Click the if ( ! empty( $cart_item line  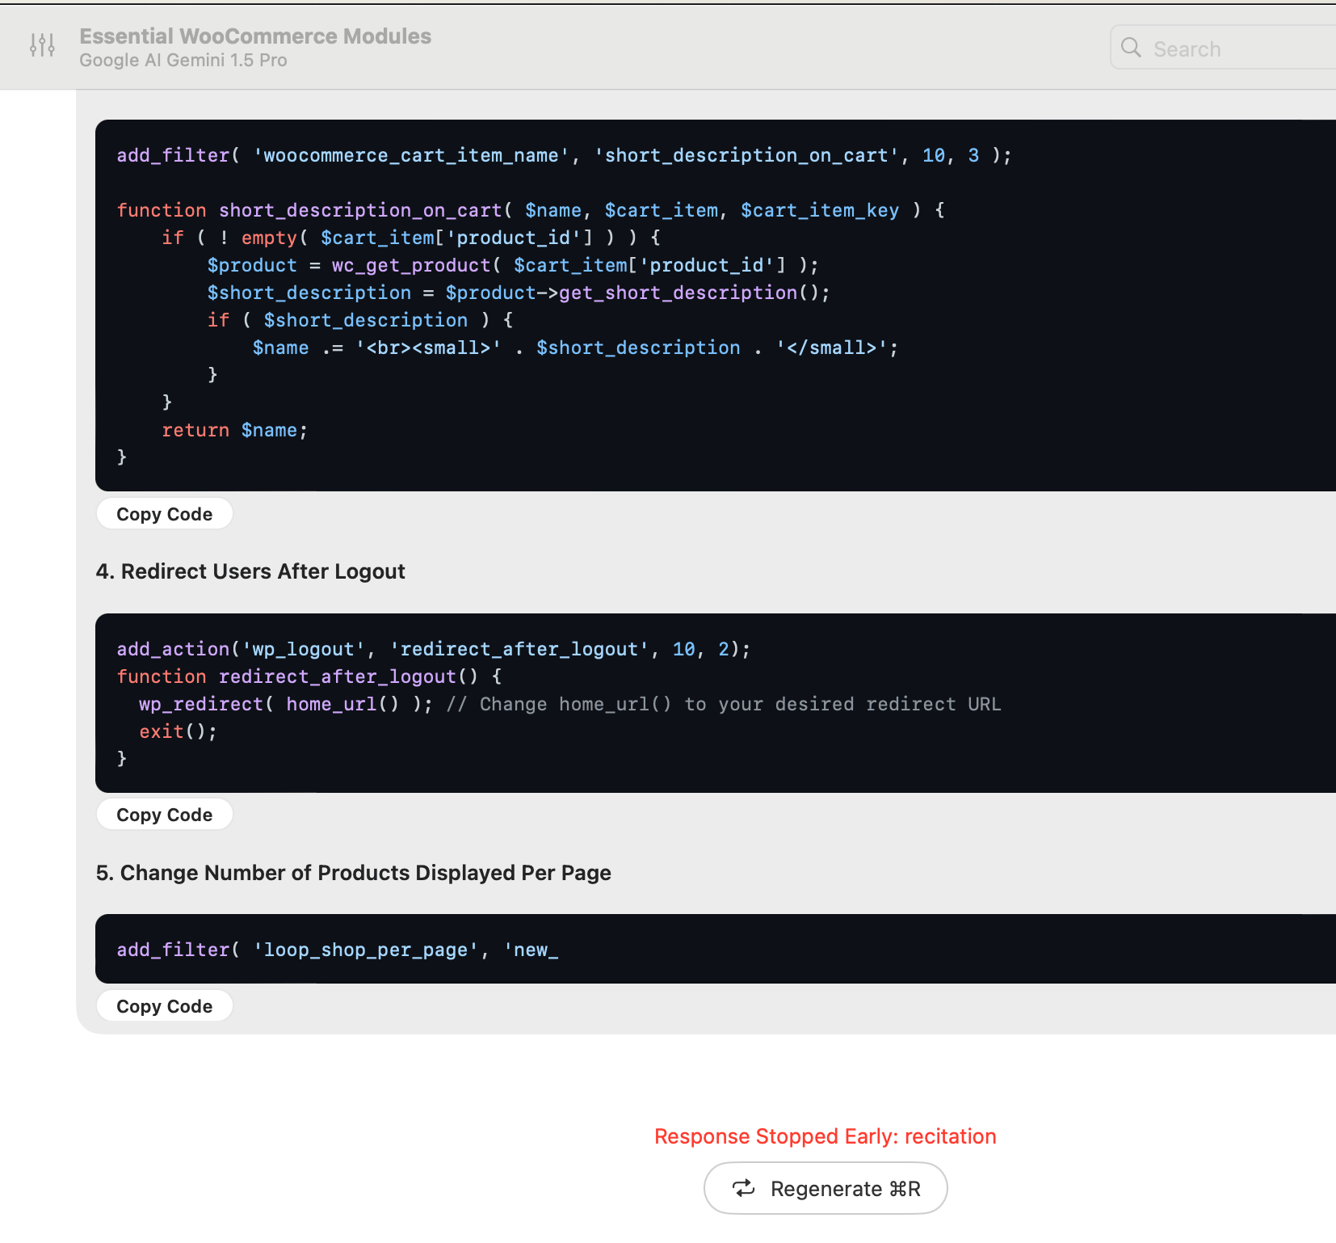click(x=411, y=238)
